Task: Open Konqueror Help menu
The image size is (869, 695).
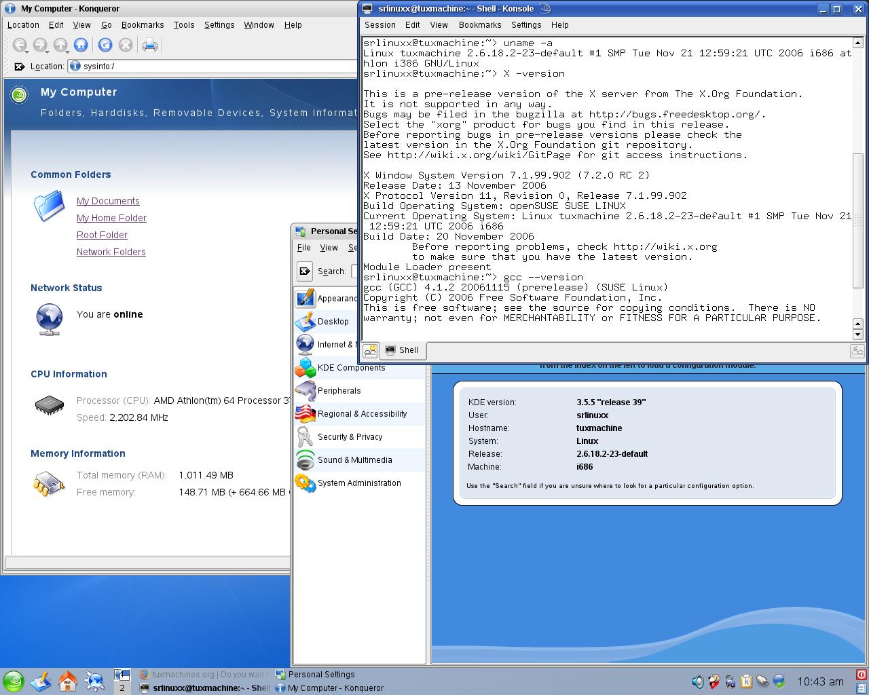Action: [x=293, y=25]
